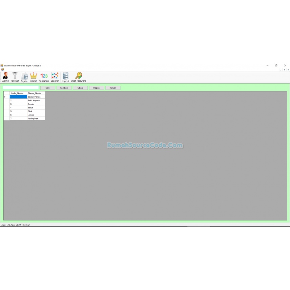Click the Tambah button
Viewport: 290px width, 290px height.
click(64, 88)
